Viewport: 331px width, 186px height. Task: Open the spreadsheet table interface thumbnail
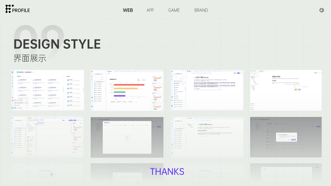(47, 137)
